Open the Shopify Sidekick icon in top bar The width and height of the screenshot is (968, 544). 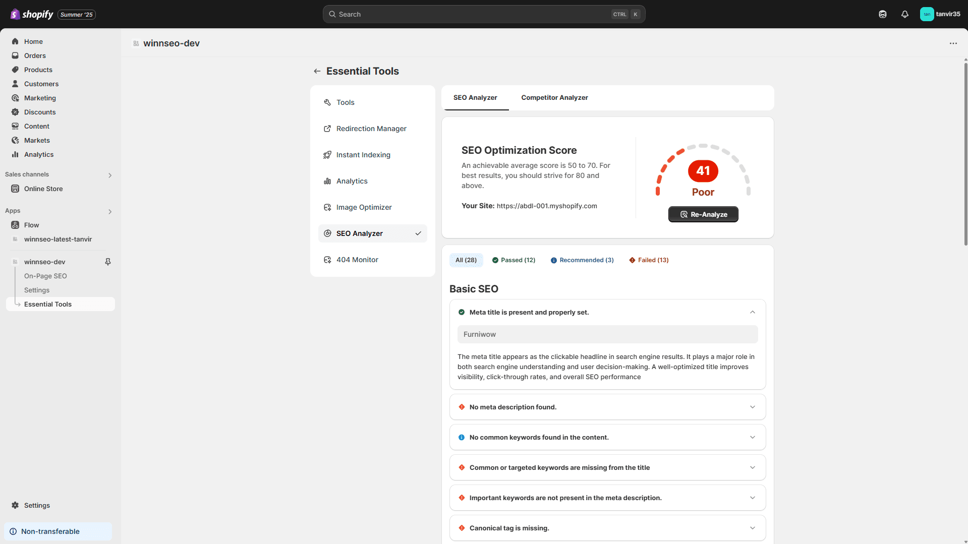click(882, 14)
